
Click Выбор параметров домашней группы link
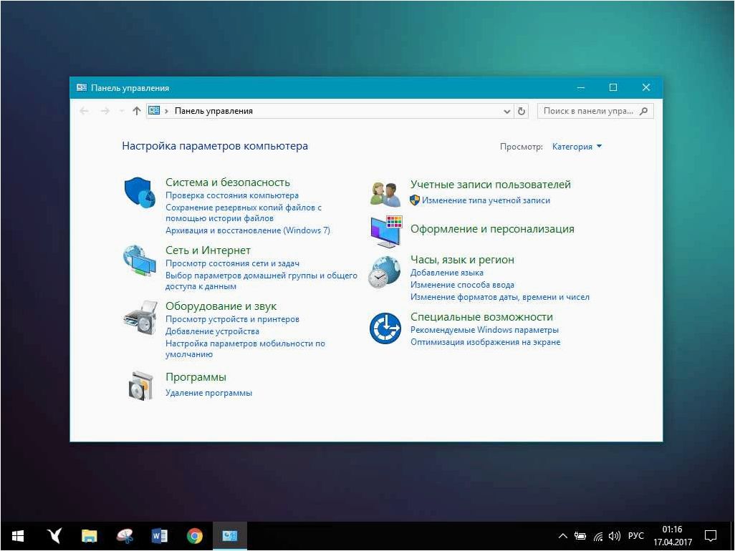pyautogui.click(x=261, y=281)
